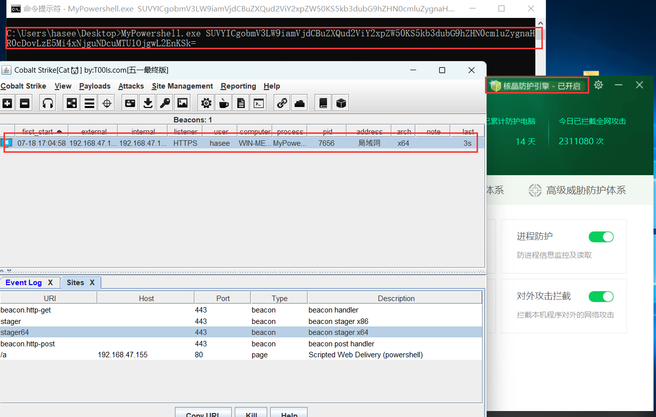The image size is (656, 417).
Task: Click the Cobalt Strike title bar Java icon
Action: click(6, 70)
